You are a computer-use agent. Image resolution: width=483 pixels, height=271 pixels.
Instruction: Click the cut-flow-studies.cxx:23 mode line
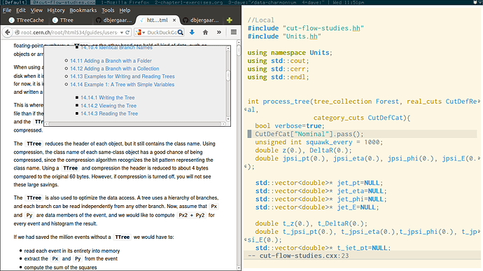pos(363,256)
